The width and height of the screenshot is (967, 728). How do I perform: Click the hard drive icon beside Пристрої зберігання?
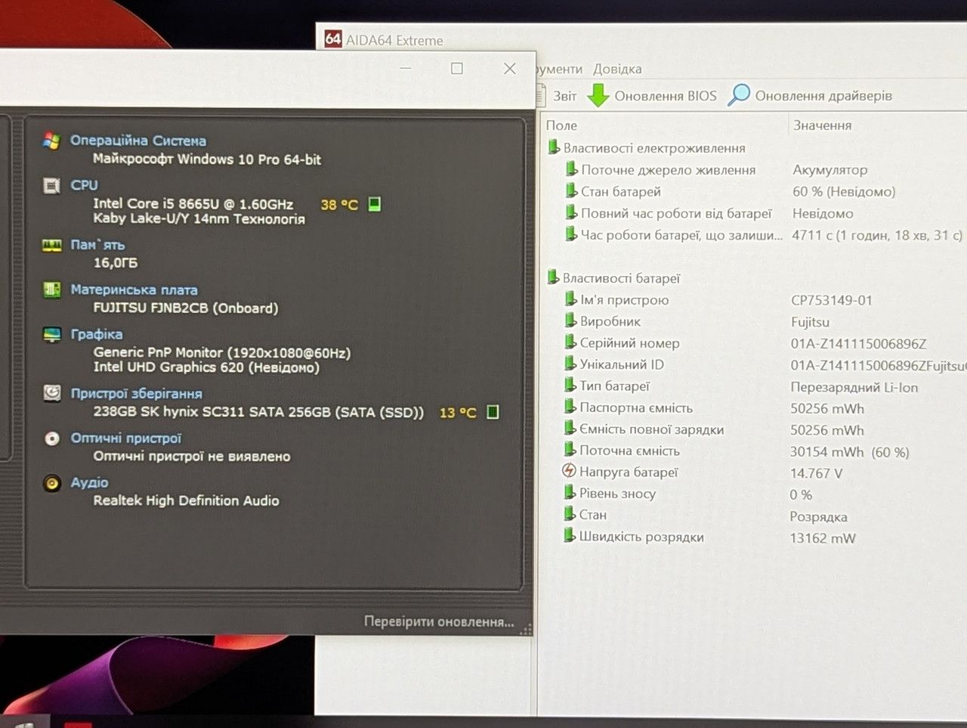51,393
